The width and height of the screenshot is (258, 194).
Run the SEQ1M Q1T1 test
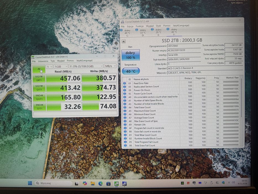point(39,88)
